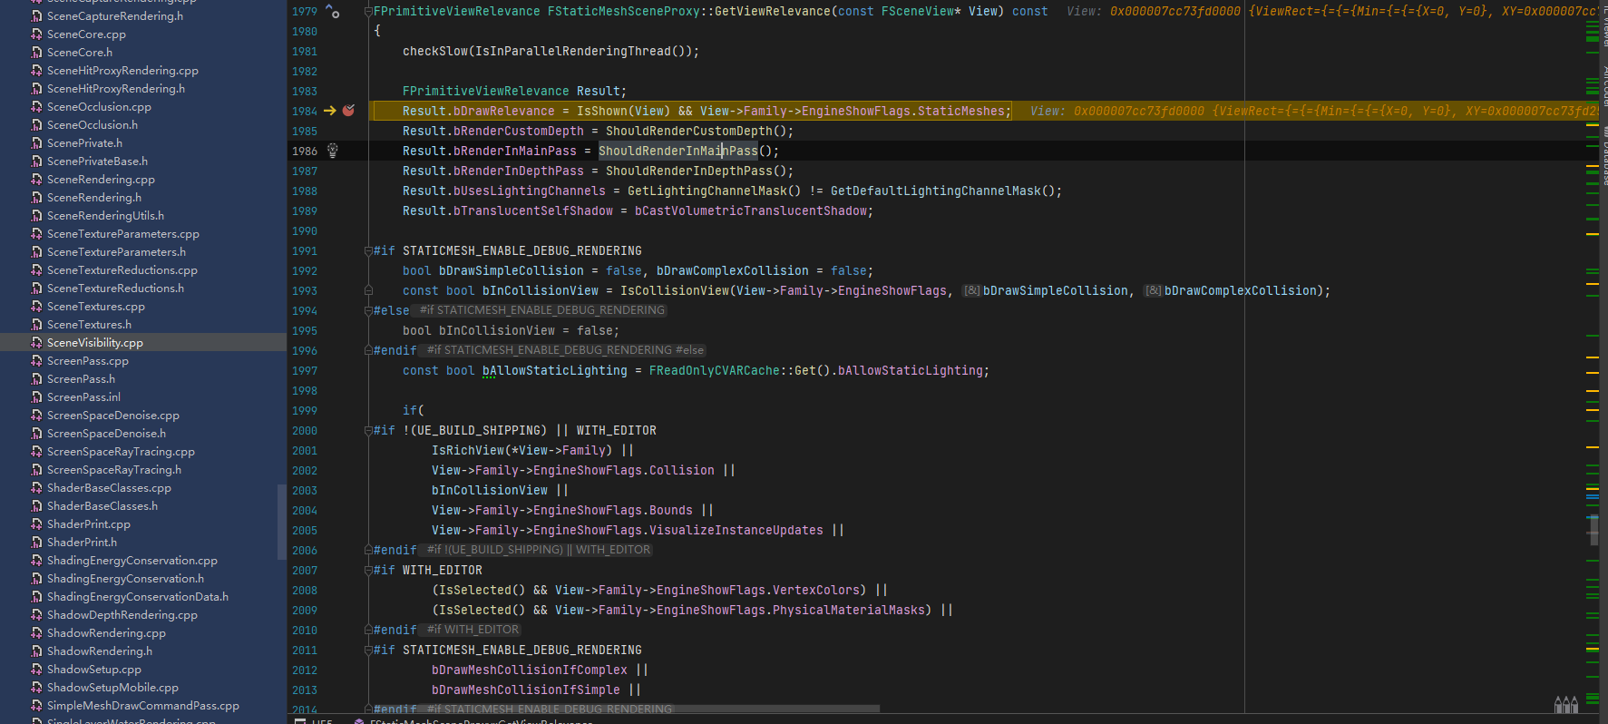The image size is (1608, 724).
Task: Click the file icon beside ShadowSetup.cpp
Action: click(x=36, y=670)
